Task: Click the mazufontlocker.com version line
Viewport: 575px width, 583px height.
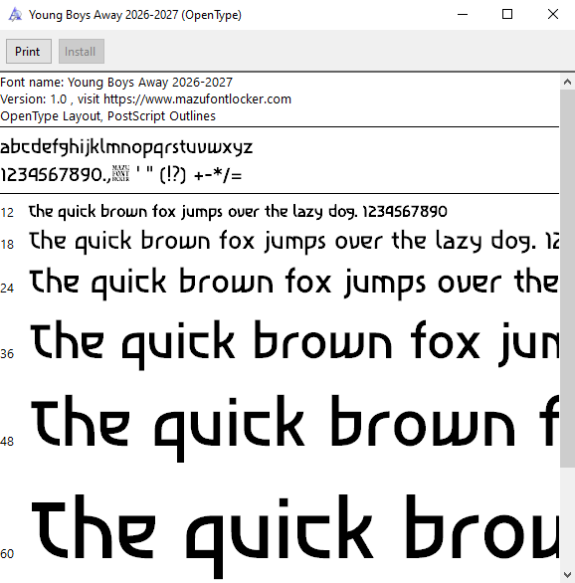Action: pyautogui.click(x=145, y=99)
